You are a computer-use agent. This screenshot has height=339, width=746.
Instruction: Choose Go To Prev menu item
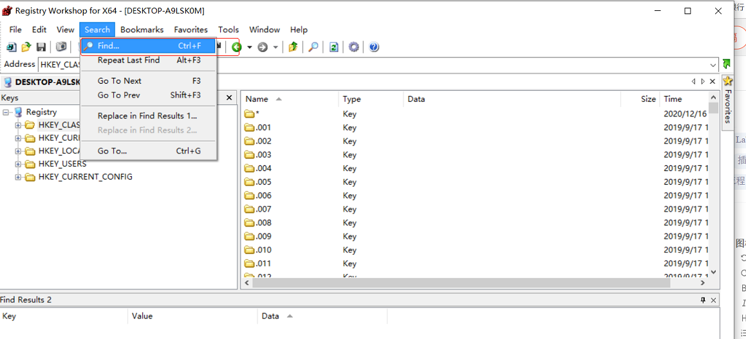[149, 95]
